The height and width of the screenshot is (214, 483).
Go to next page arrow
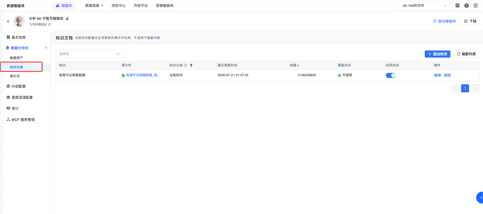tap(475, 88)
